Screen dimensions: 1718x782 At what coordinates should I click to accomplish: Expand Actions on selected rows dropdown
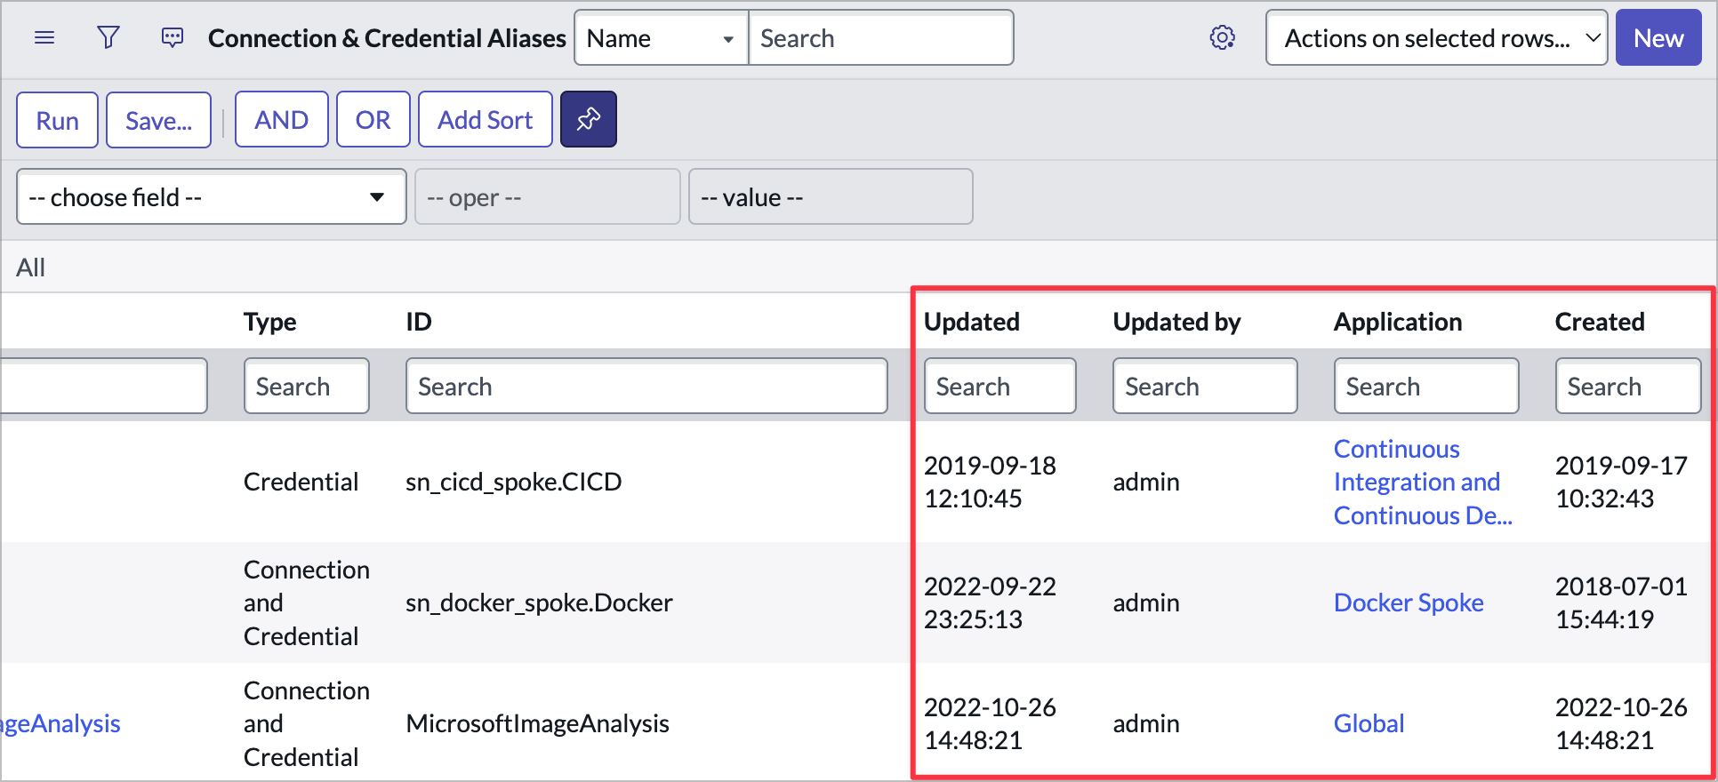[1435, 38]
